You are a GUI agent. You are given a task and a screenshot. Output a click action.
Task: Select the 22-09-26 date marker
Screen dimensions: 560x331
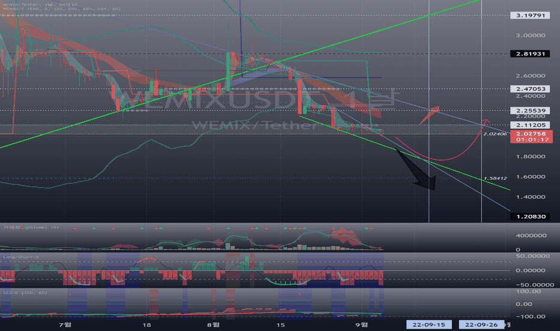tap(481, 324)
